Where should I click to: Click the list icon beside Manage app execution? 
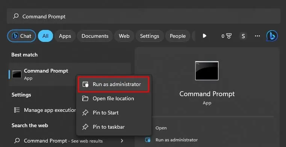point(17,110)
